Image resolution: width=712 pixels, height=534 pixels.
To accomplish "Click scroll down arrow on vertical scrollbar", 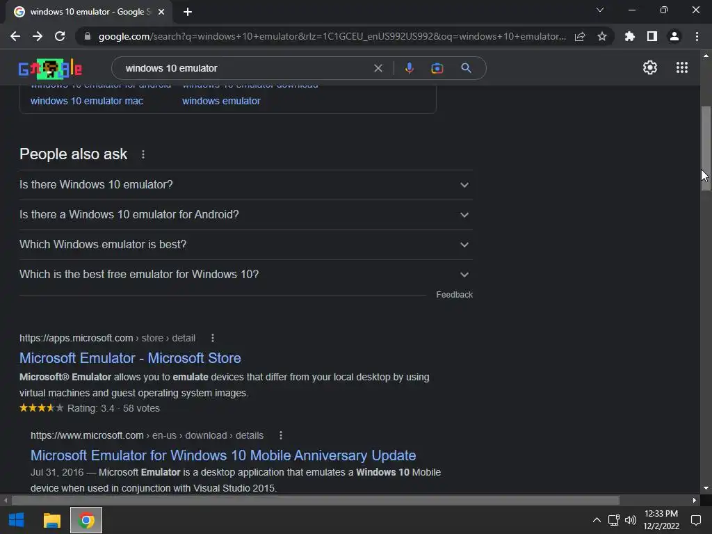I will click(x=706, y=489).
